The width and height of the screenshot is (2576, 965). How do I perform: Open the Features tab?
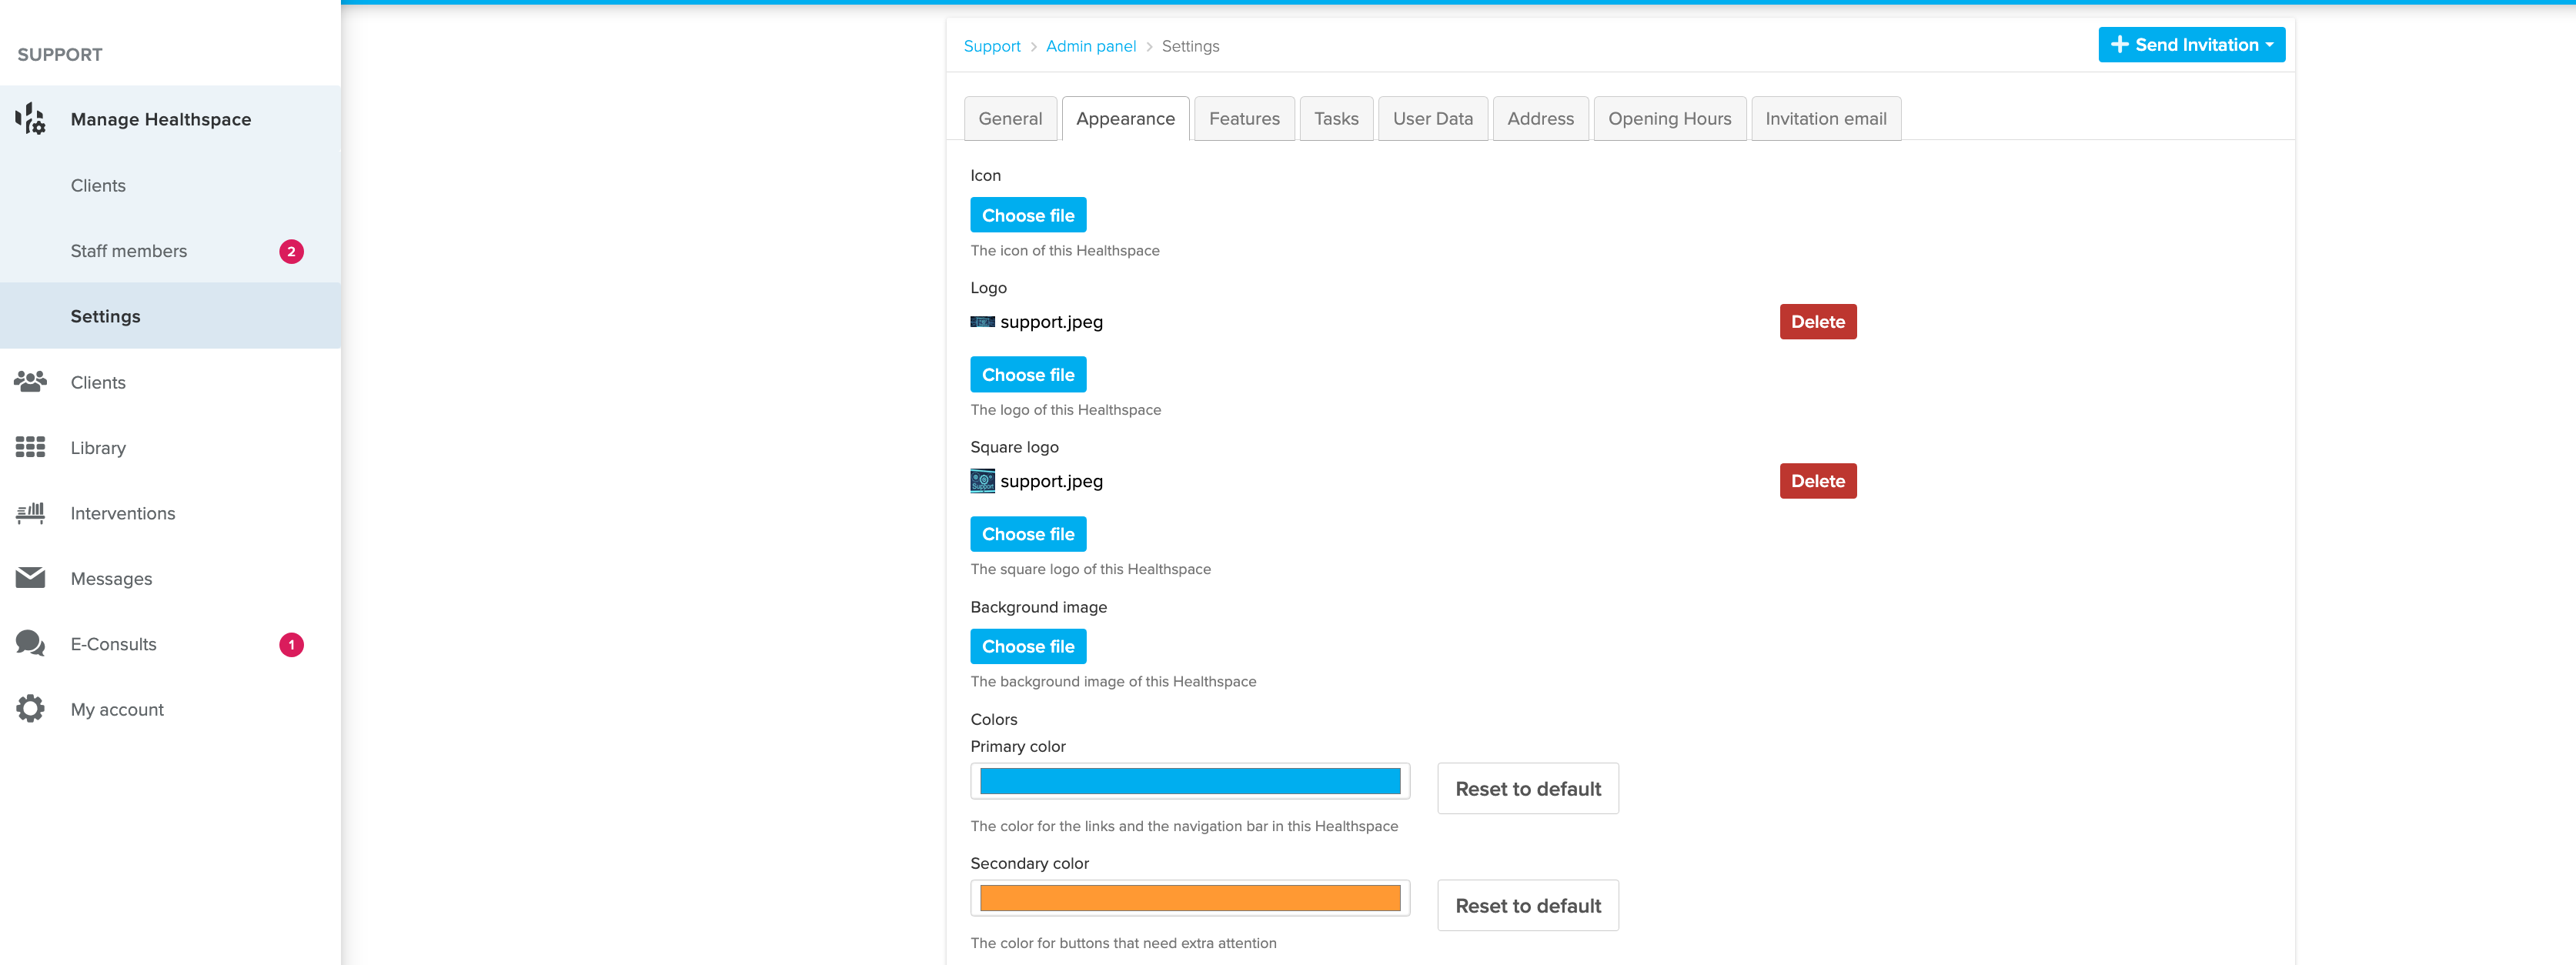point(1244,119)
